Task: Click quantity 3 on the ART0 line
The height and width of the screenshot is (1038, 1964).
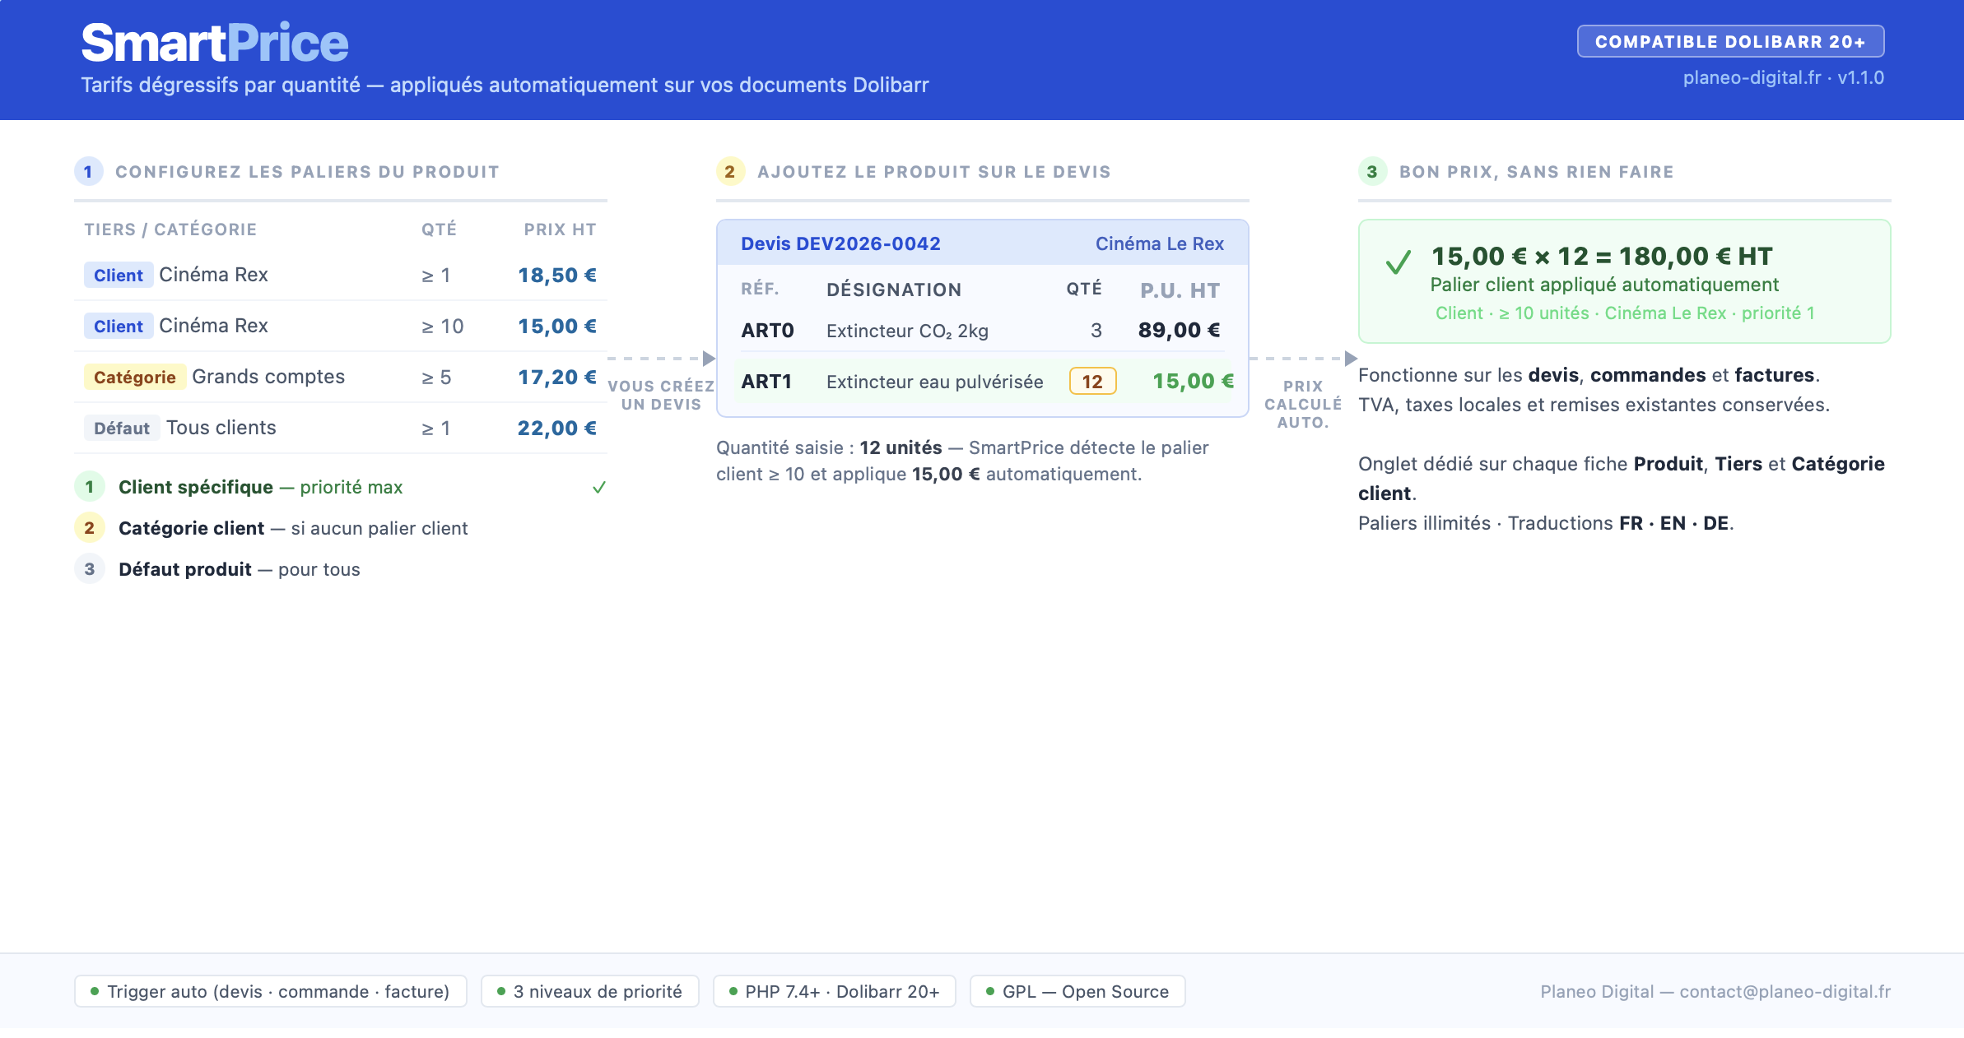Action: (1096, 330)
